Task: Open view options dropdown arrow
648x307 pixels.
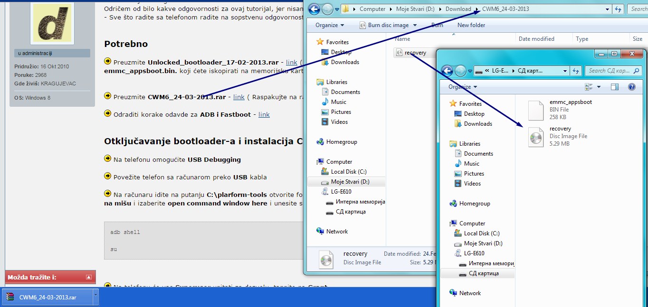Action: coord(599,87)
